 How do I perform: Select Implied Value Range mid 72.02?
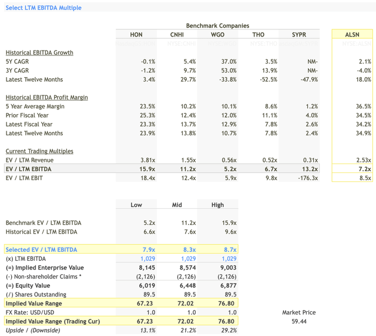(186, 304)
